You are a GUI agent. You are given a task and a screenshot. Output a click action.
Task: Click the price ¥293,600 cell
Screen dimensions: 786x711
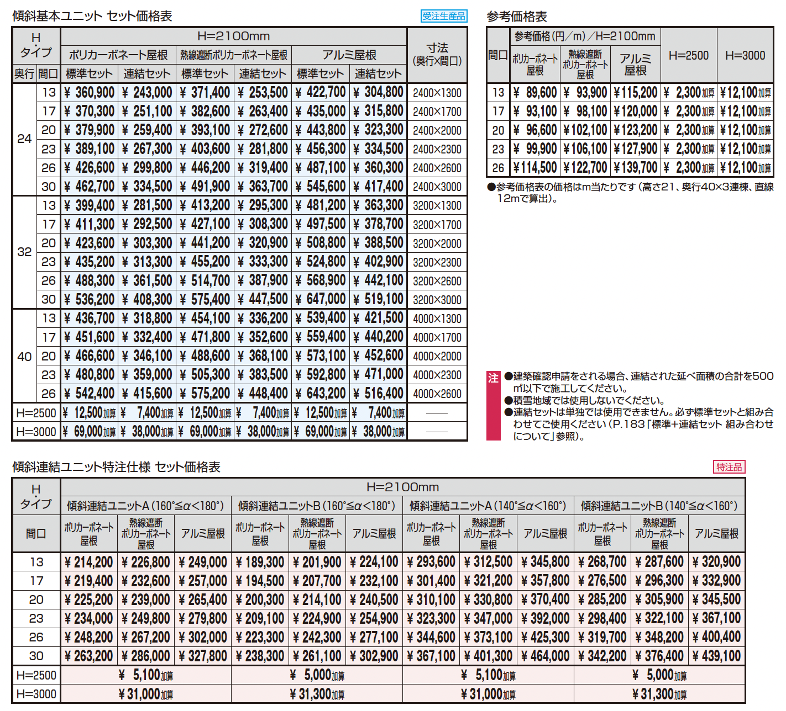click(431, 562)
